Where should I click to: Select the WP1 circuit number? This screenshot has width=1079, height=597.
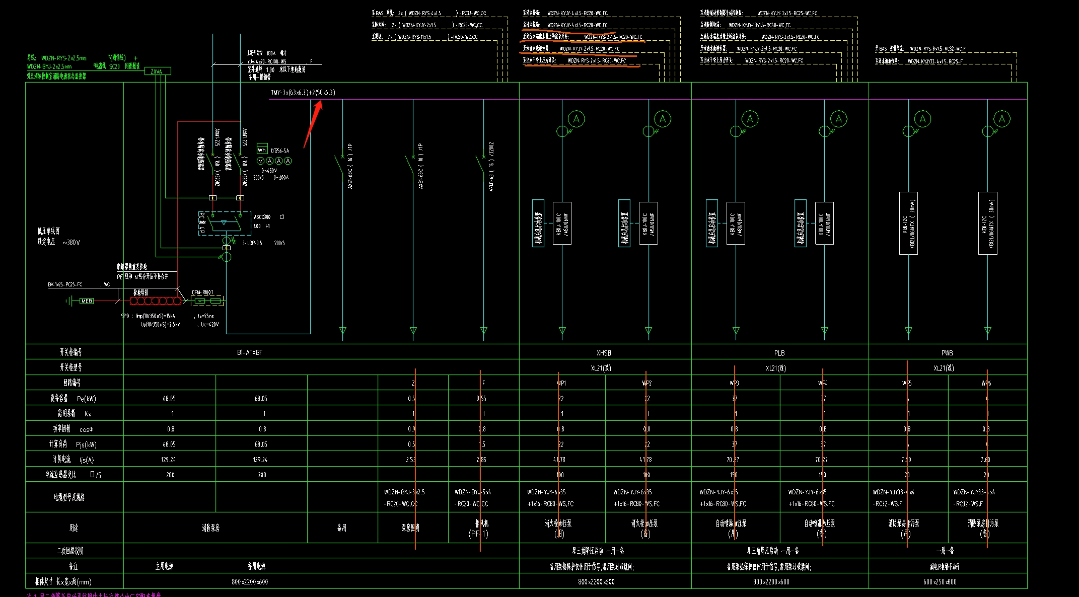(x=561, y=383)
